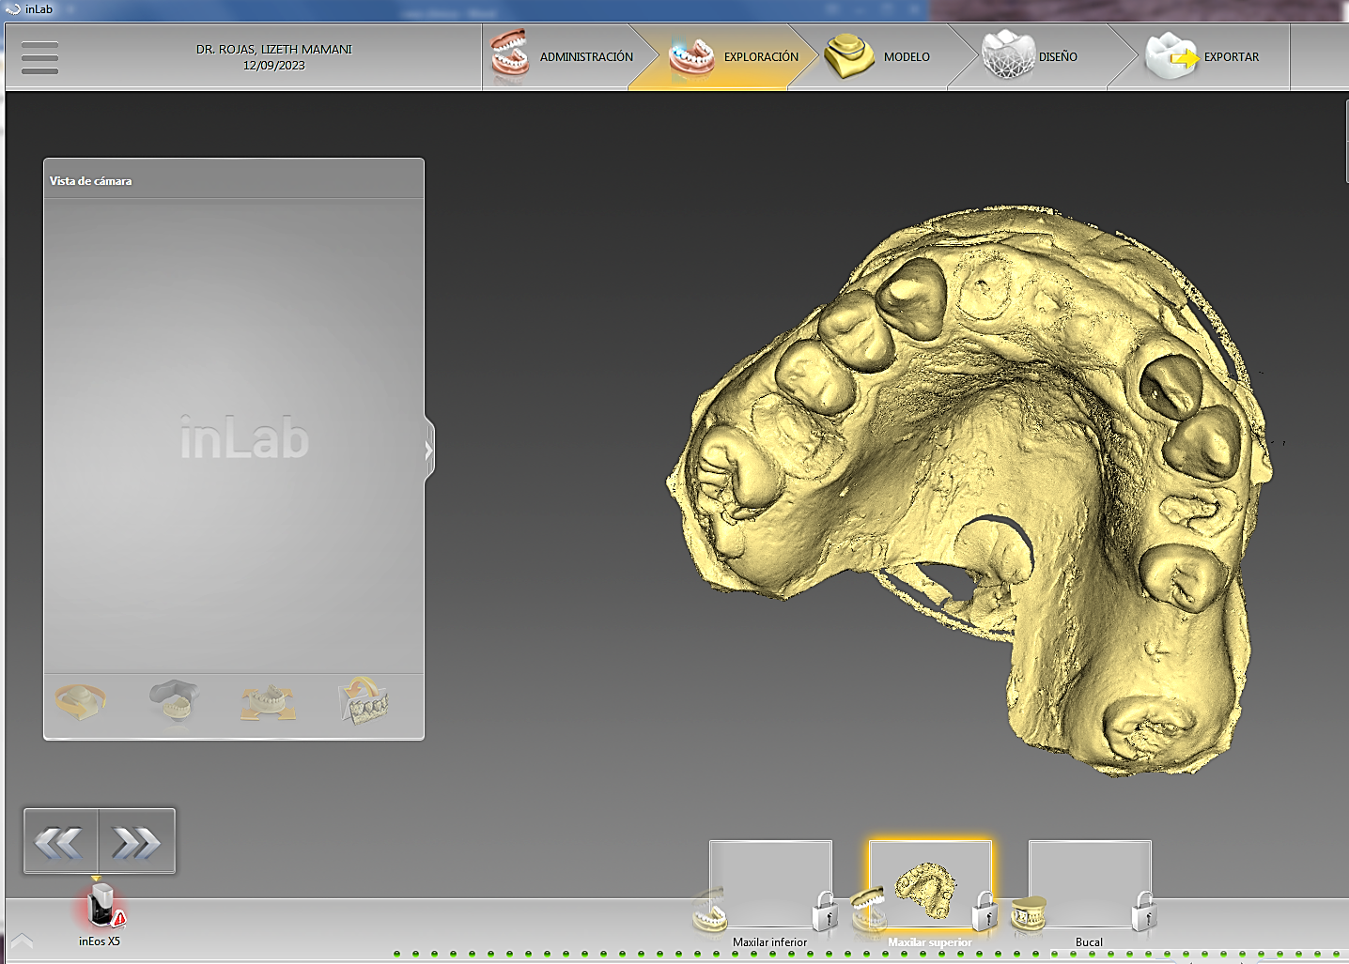Screen dimensions: 1349x964
Task: Go back with the double left arrow
Action: (x=61, y=842)
